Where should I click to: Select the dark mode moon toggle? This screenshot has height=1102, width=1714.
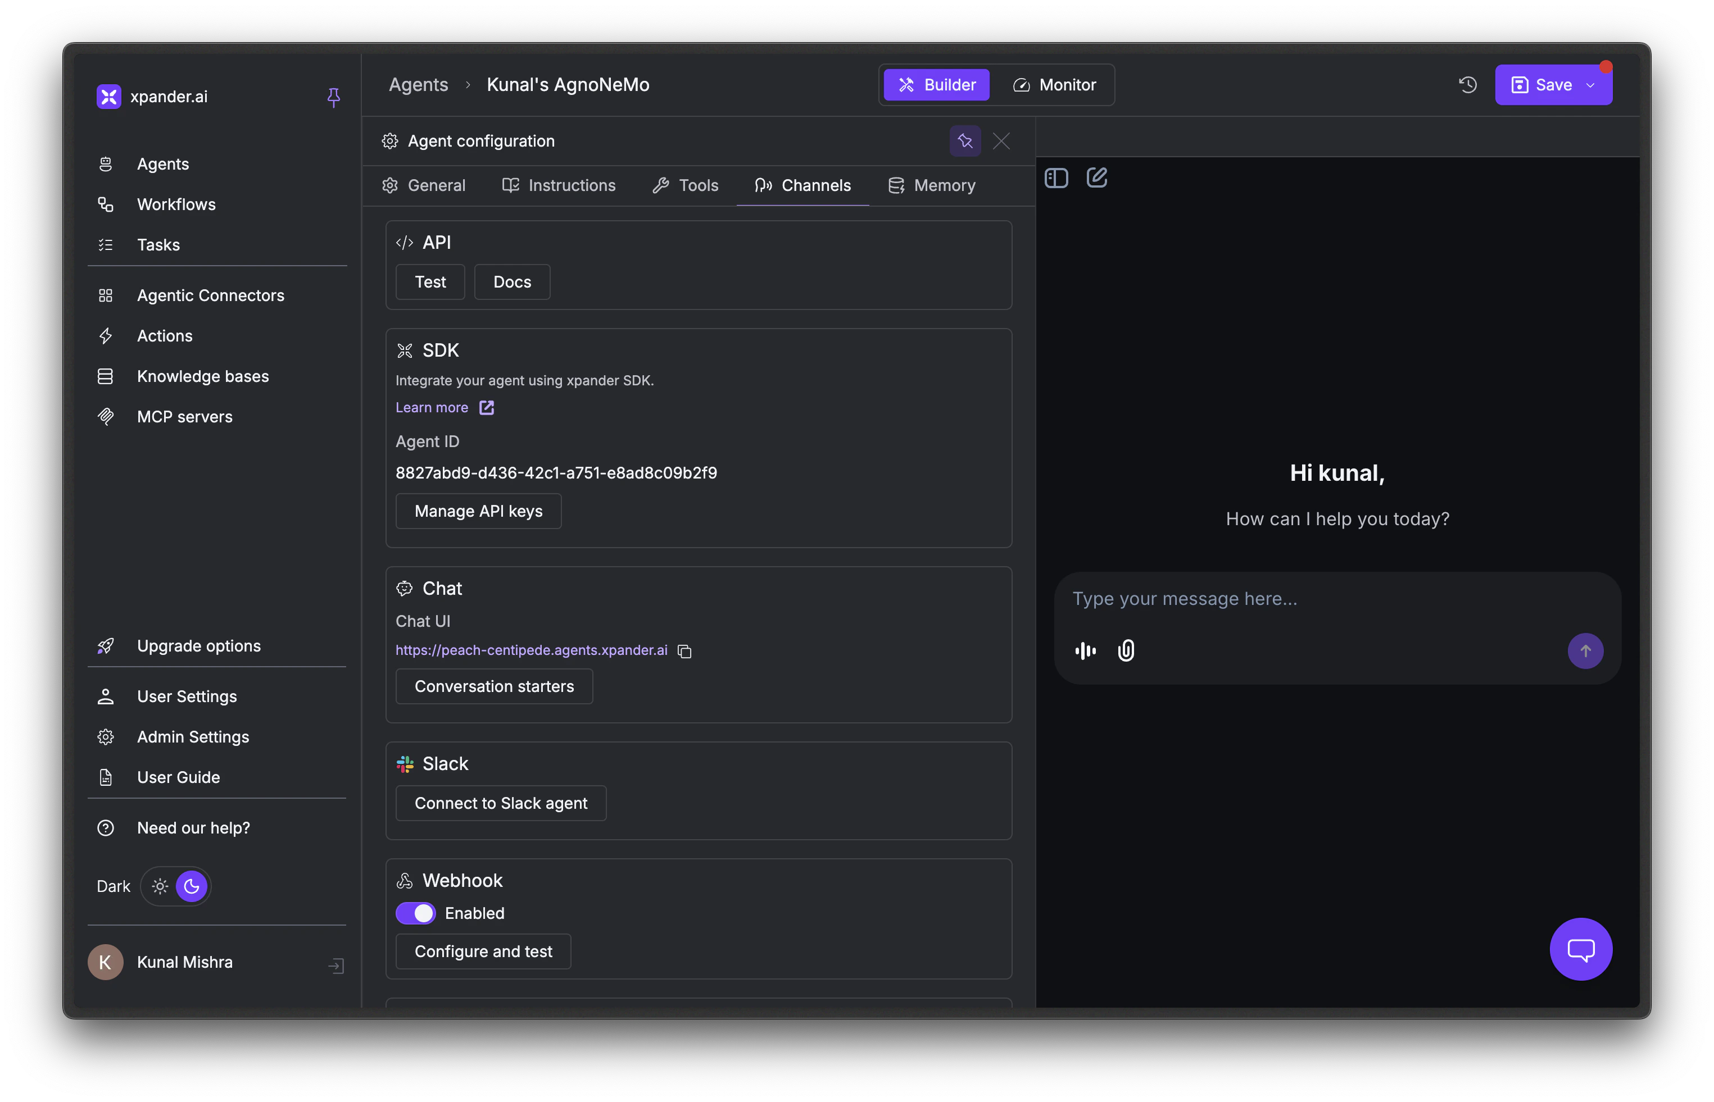[x=191, y=886]
